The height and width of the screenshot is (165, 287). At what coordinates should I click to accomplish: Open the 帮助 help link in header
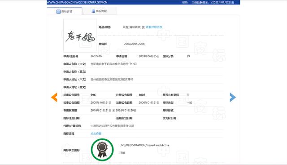[x=185, y=2]
